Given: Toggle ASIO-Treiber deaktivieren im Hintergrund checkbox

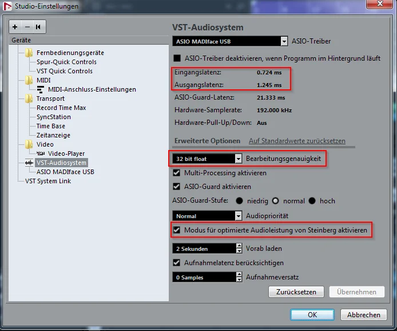Looking at the screenshot, I should point(177,58).
